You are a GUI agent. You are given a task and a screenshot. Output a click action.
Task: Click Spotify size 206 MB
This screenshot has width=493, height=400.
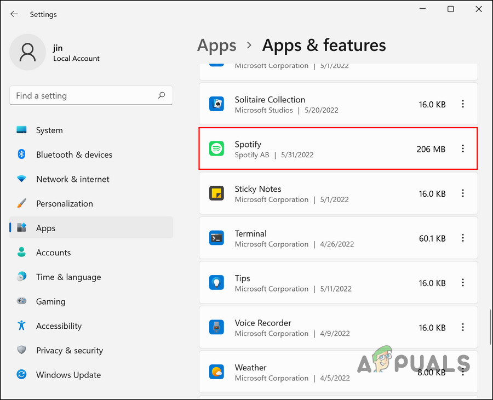(x=431, y=149)
